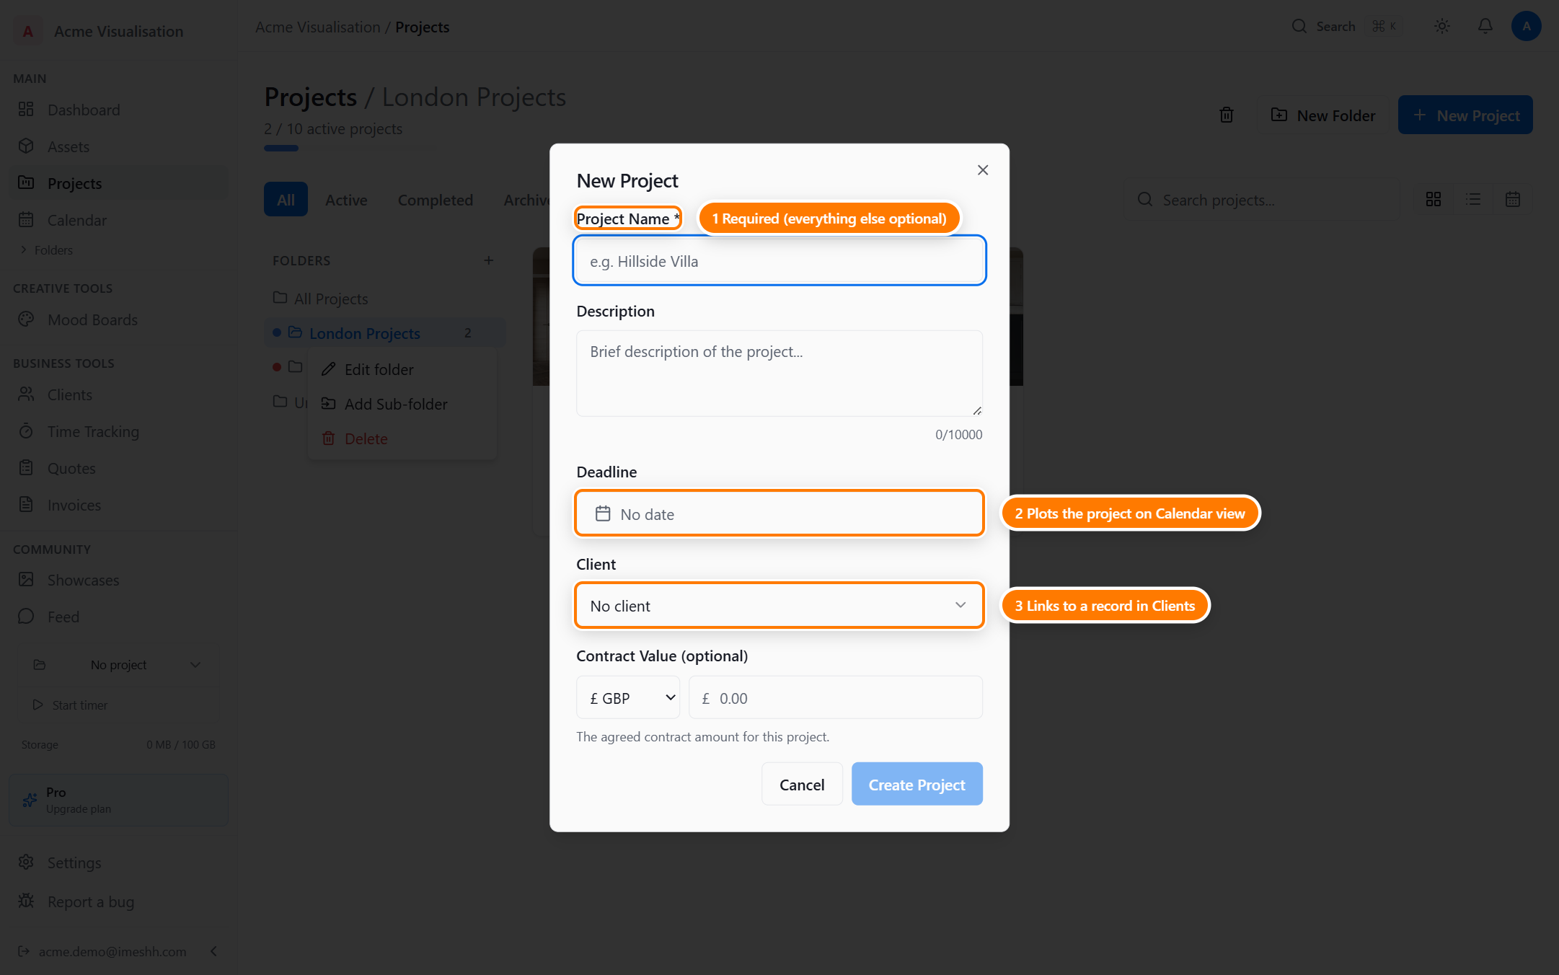
Task: Choose Edit folder from context menu
Action: pyautogui.click(x=402, y=369)
